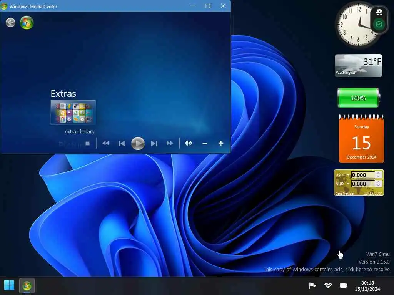
Task: Click the icon at top of clock pill
Action: pos(379,12)
